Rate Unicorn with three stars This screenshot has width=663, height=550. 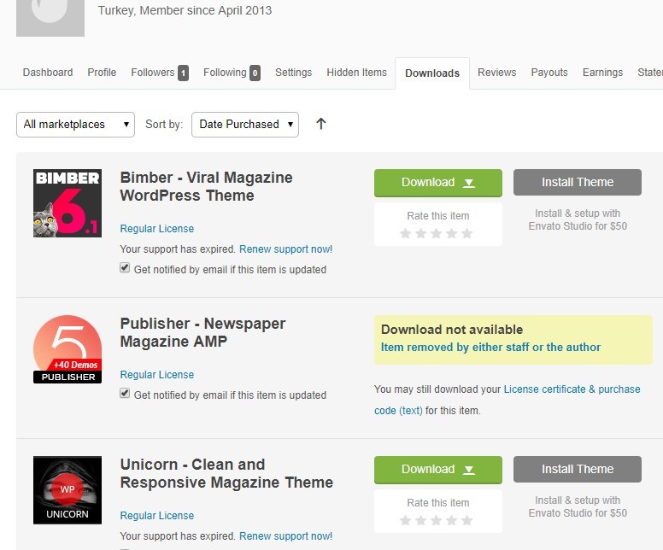coord(436,520)
